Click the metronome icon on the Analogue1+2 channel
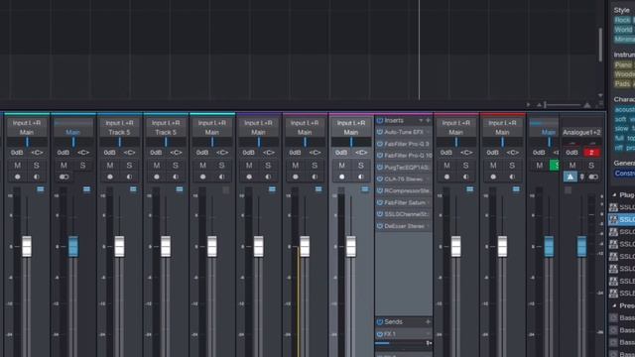 [582, 177]
